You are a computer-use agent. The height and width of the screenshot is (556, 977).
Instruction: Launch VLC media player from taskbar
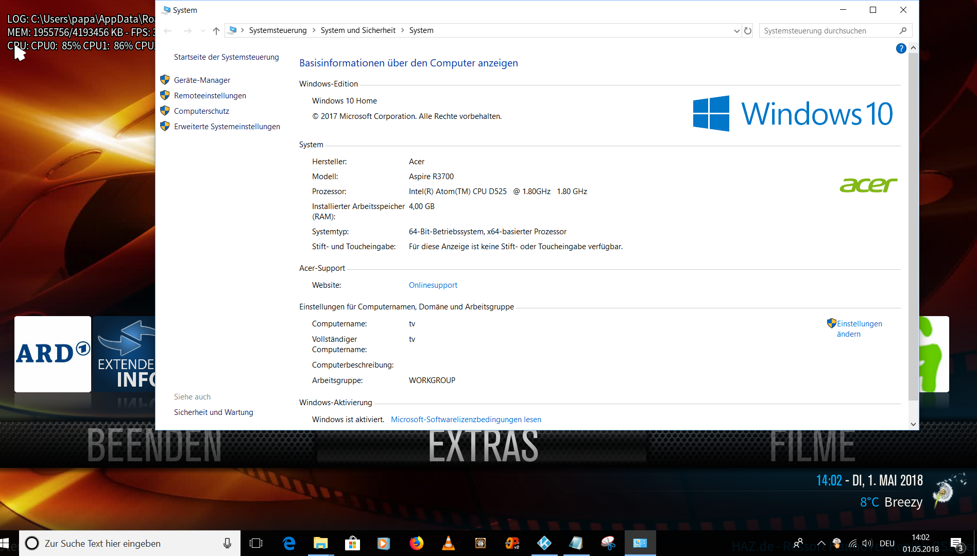pyautogui.click(x=449, y=543)
